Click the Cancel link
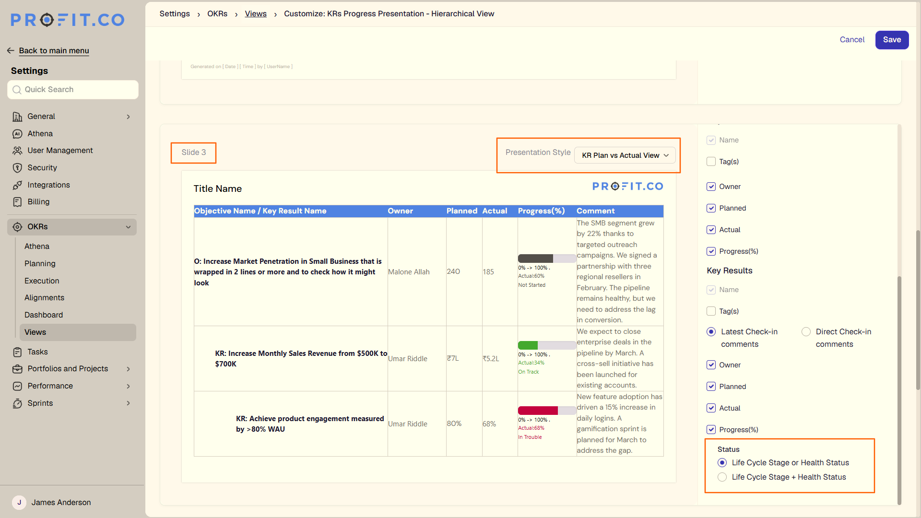 852,40
